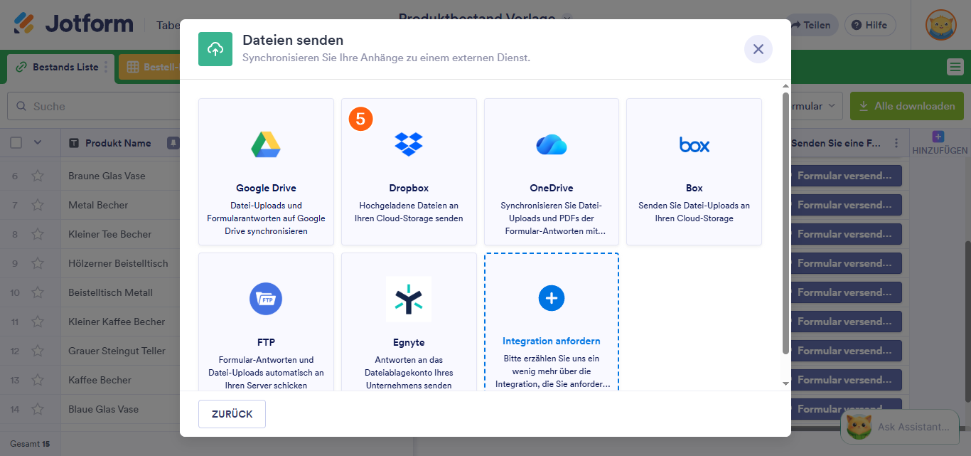This screenshot has width=971, height=456.
Task: Close the Dateien senden dialog
Action: pyautogui.click(x=758, y=49)
